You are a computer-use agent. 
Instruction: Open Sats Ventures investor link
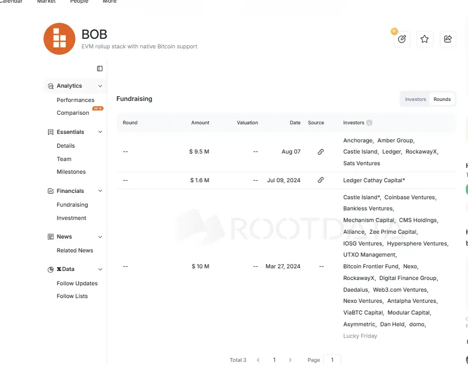pos(361,164)
